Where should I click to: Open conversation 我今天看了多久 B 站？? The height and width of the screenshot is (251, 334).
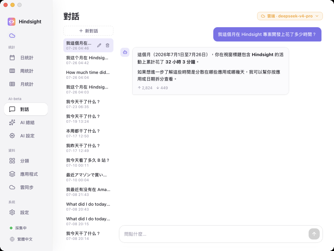[x=88, y=163]
